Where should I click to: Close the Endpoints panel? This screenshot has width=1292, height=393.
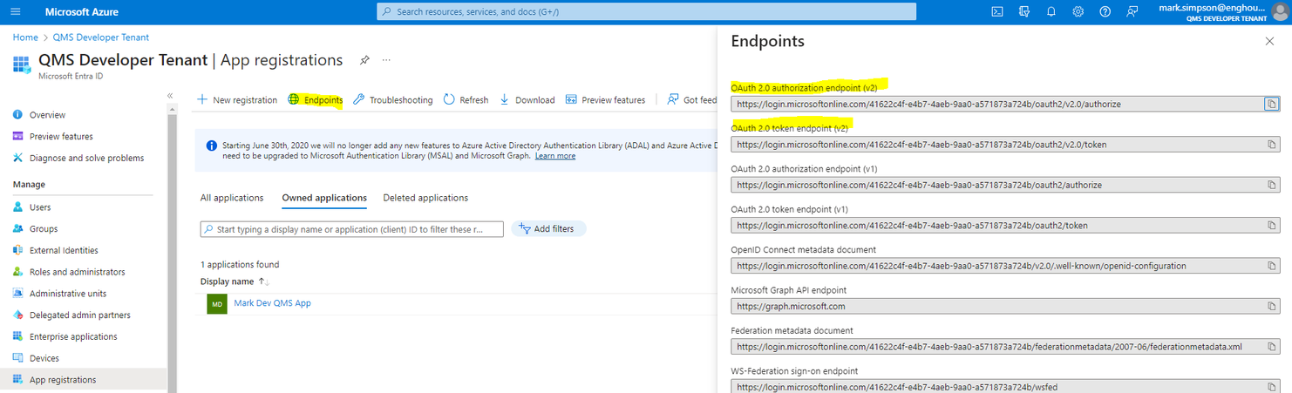(x=1268, y=41)
